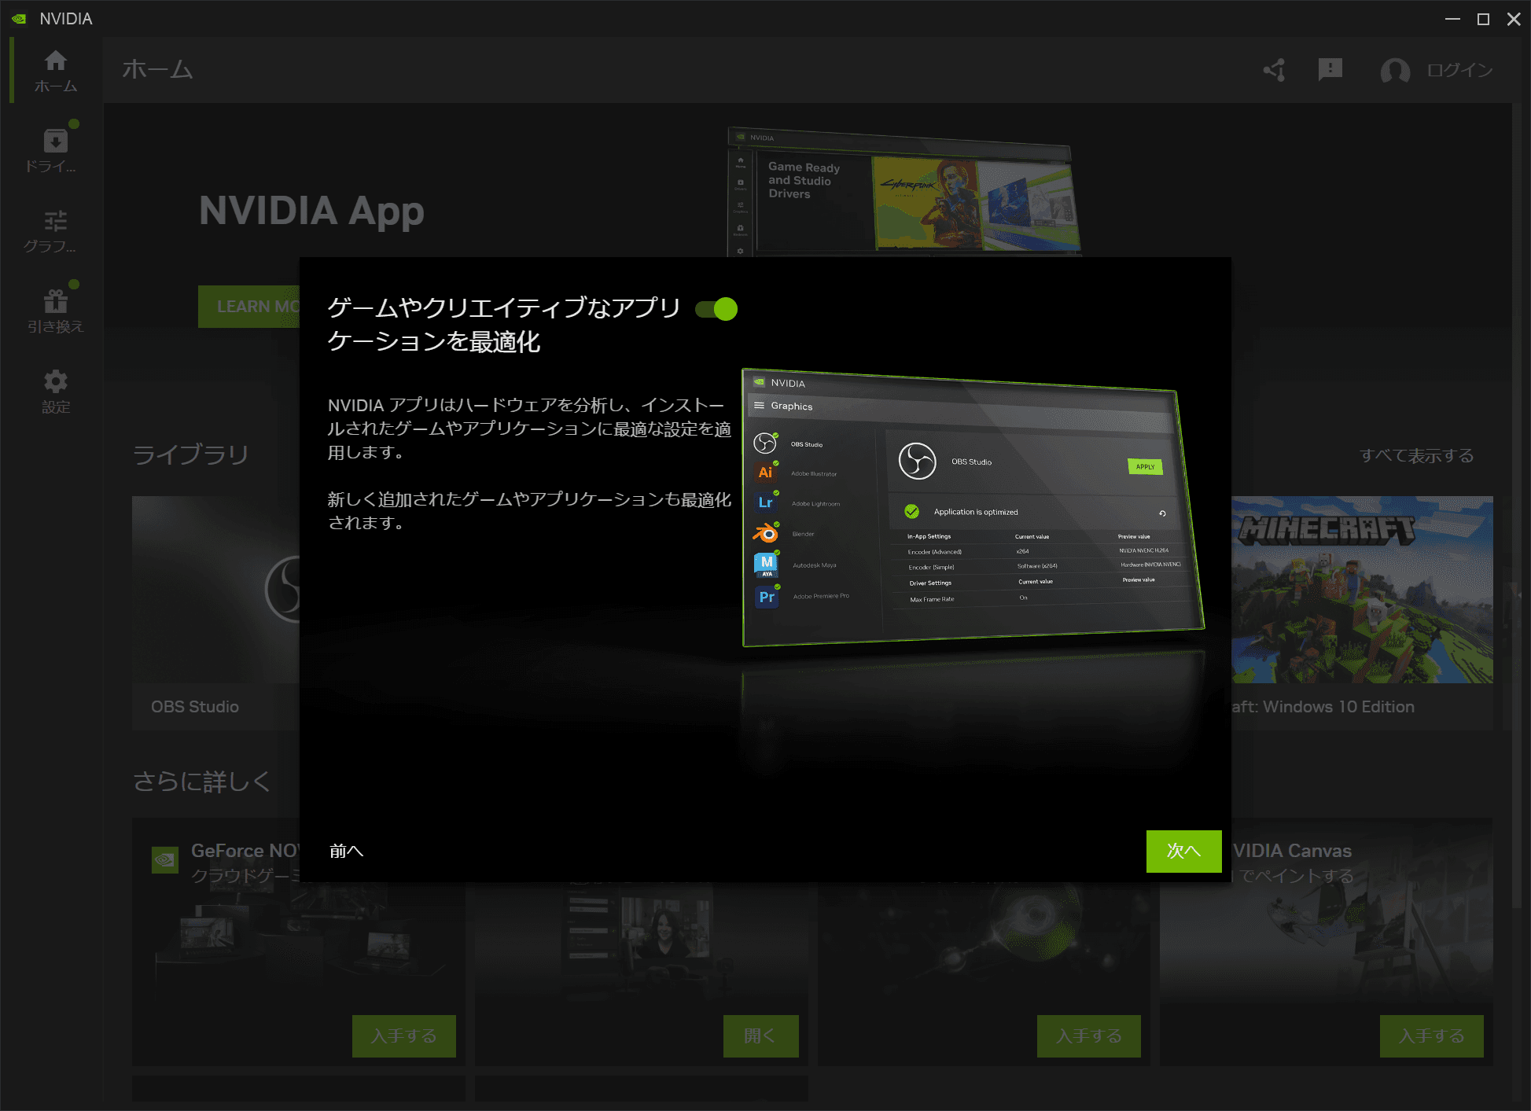
Task: Click the Windows 10 Edition caption text
Action: pyautogui.click(x=1323, y=706)
